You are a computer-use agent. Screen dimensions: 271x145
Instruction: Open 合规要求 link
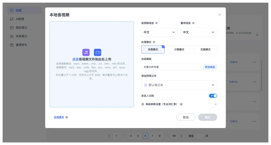[59, 117]
